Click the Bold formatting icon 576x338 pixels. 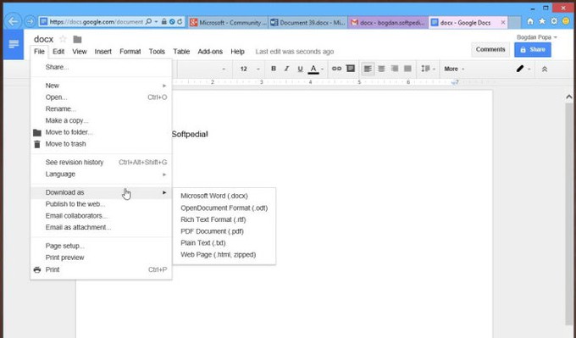pyautogui.click(x=274, y=69)
